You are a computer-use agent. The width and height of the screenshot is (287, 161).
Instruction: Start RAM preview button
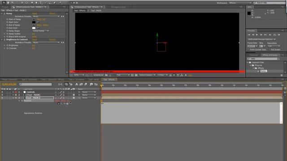coord(279,35)
